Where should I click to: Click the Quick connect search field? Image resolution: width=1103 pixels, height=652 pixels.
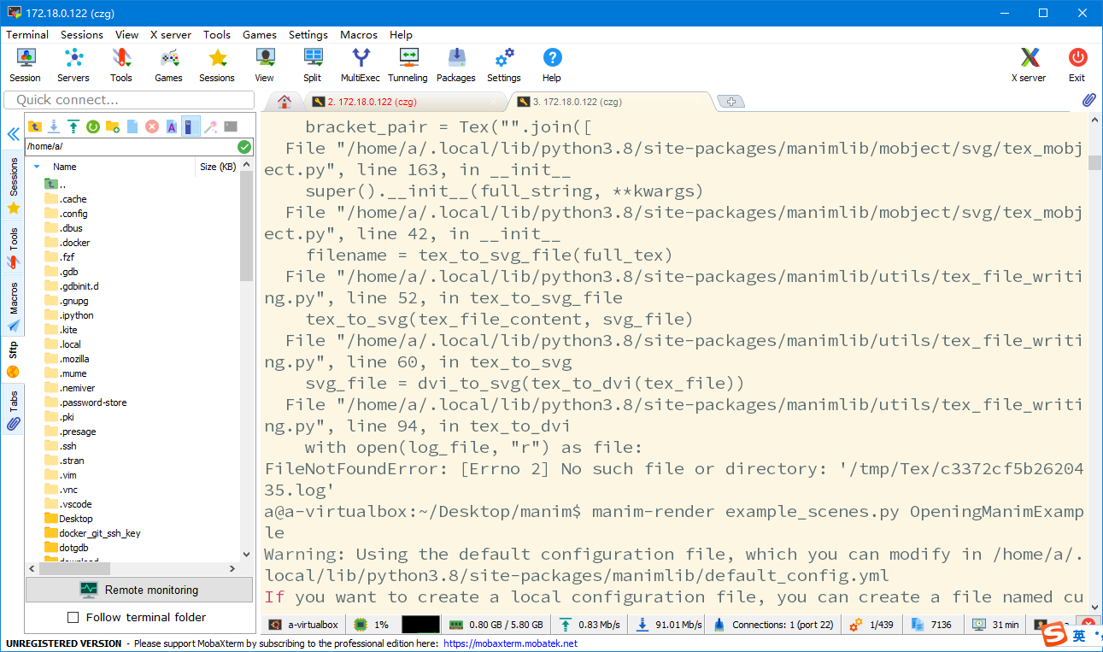[x=128, y=100]
